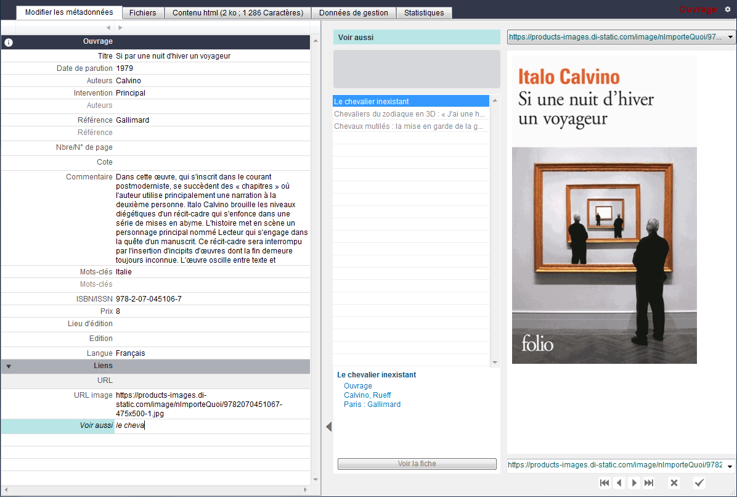Click the Ouvrage section header
Viewport: 737px width, 497px height.
155,42
